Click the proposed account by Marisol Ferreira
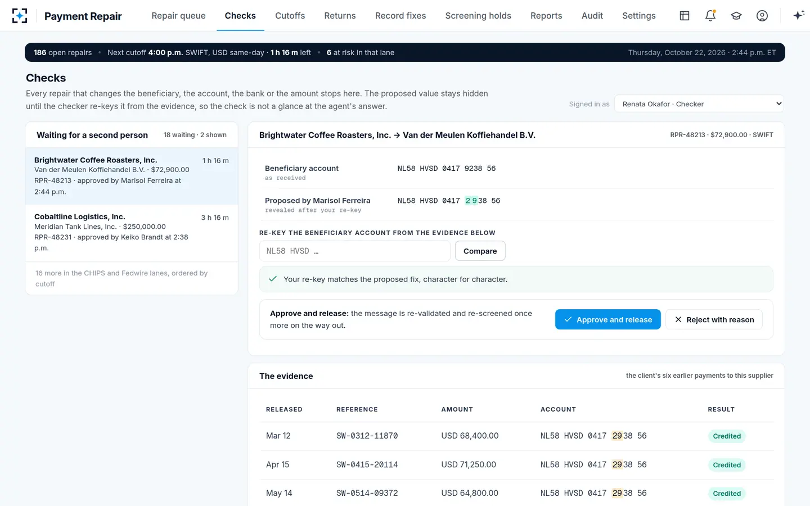Image resolution: width=810 pixels, height=506 pixels. tap(449, 201)
